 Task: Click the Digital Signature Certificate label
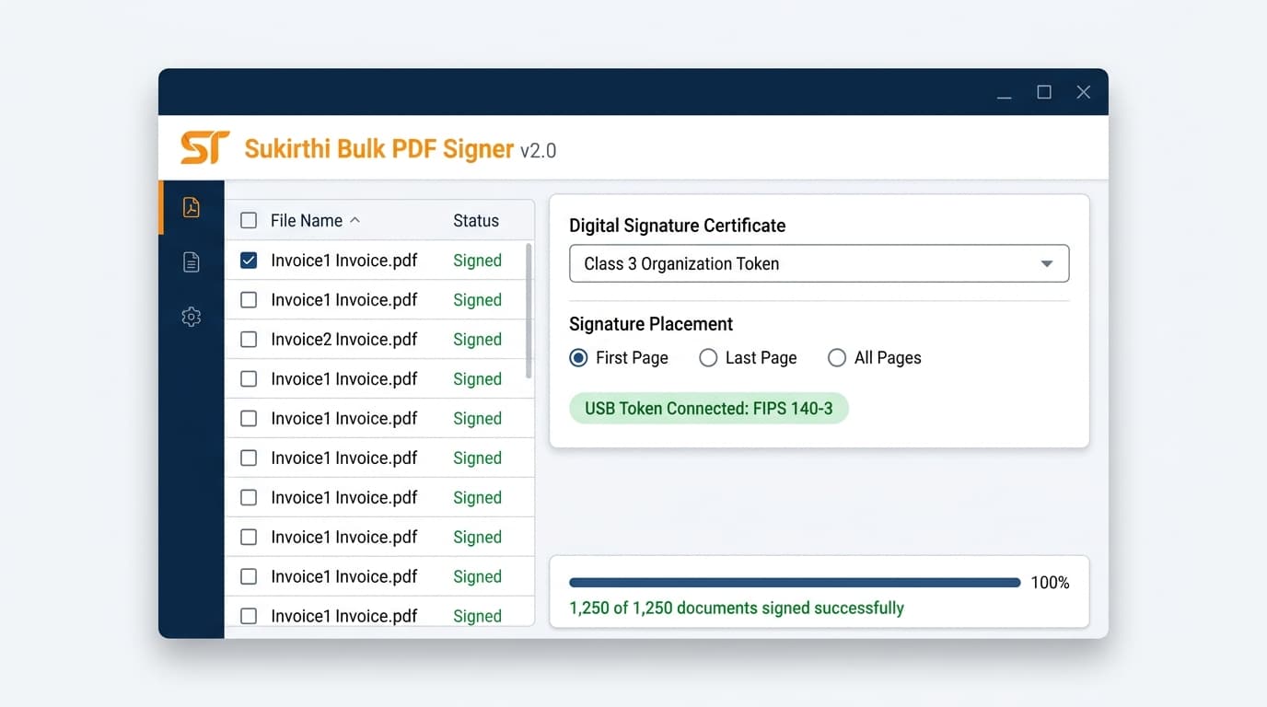tap(678, 226)
